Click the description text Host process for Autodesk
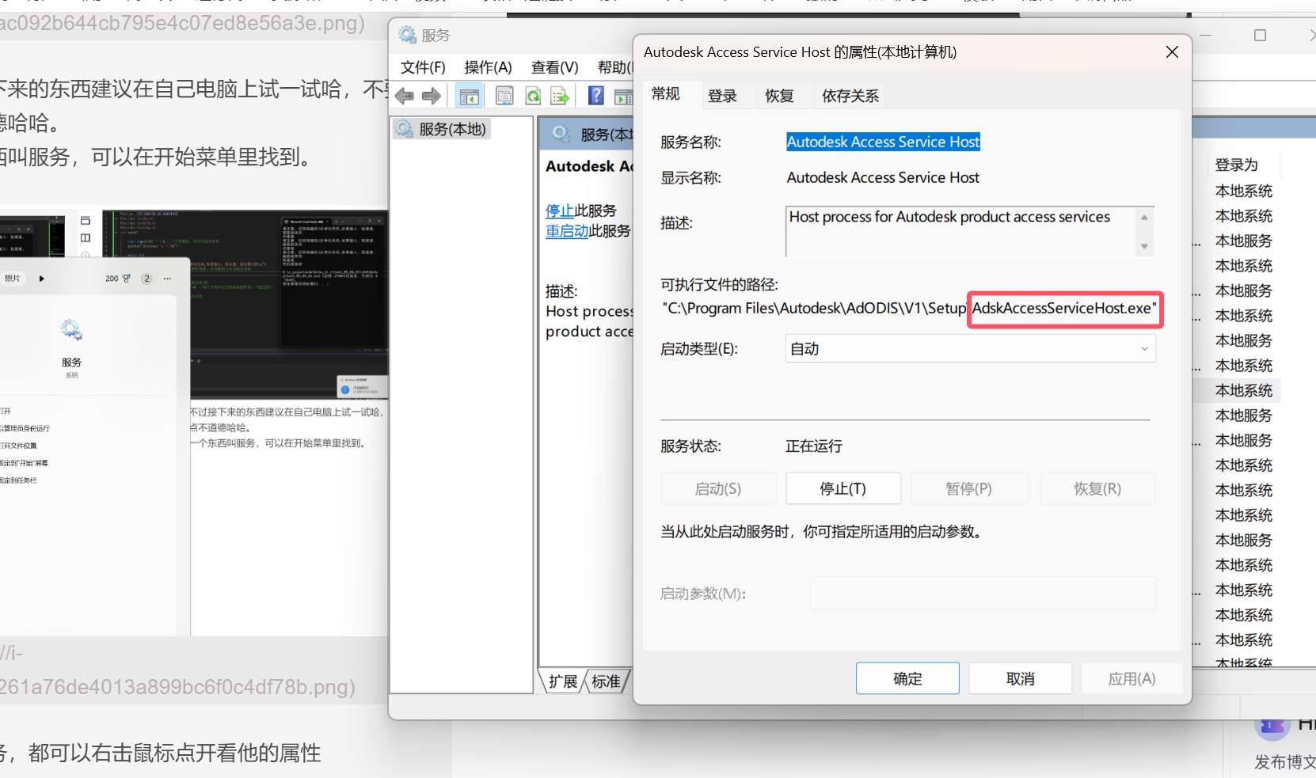Image resolution: width=1316 pixels, height=778 pixels. coord(950,217)
